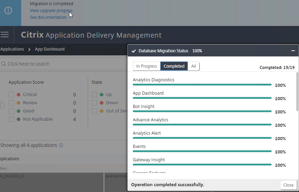This screenshot has width=299, height=192.
Task: Click the left collapse arrow circle
Action: click(1, 105)
